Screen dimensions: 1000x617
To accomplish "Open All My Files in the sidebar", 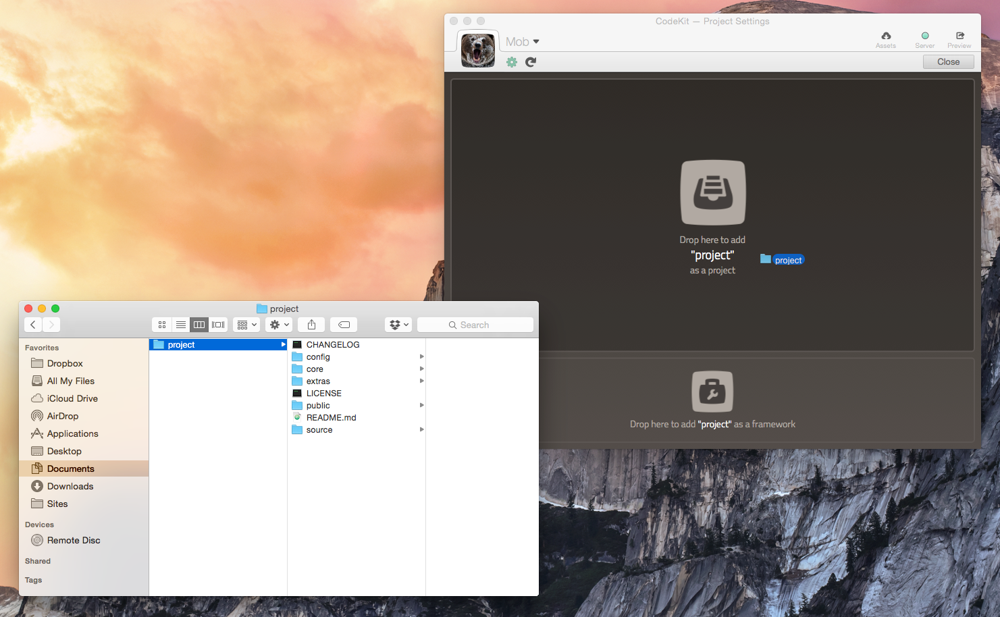I will point(84,381).
